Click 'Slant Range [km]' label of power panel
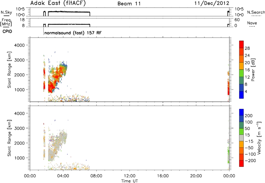Screen dimensions: 265x183 tap(9, 70)
